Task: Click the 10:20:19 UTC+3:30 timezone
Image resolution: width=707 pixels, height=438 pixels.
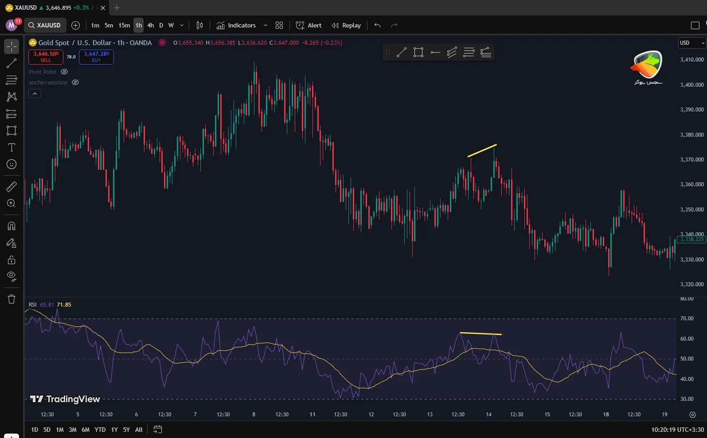Action: 677,430
